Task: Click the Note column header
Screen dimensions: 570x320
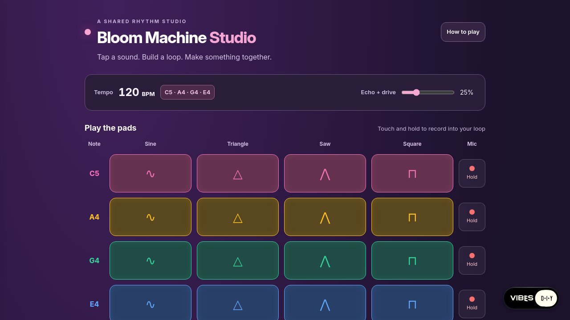Action: [94, 144]
